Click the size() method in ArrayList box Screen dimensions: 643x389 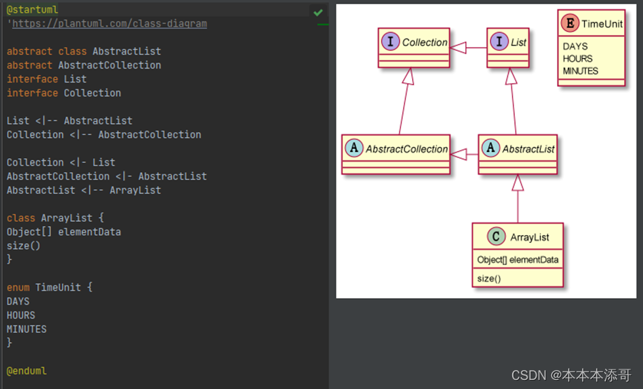(489, 278)
